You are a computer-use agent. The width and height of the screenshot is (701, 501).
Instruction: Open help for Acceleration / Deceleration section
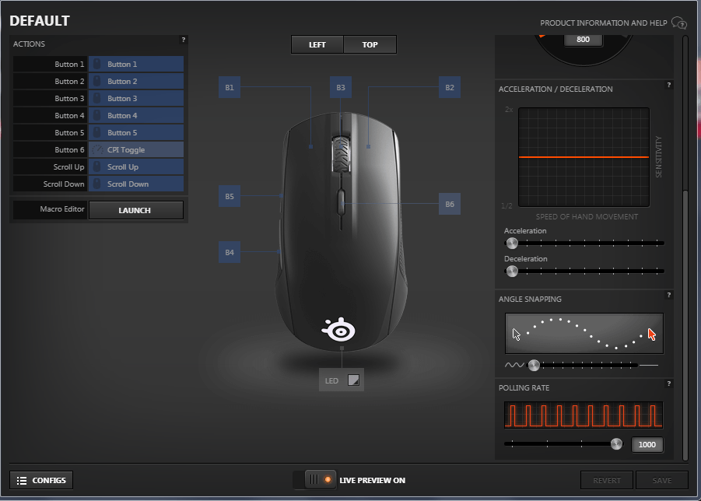click(x=669, y=85)
